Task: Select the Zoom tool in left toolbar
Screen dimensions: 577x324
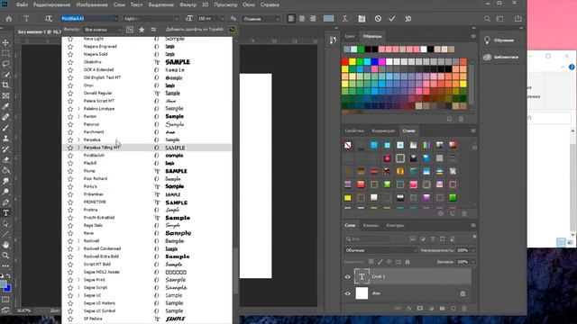Action: point(5,256)
